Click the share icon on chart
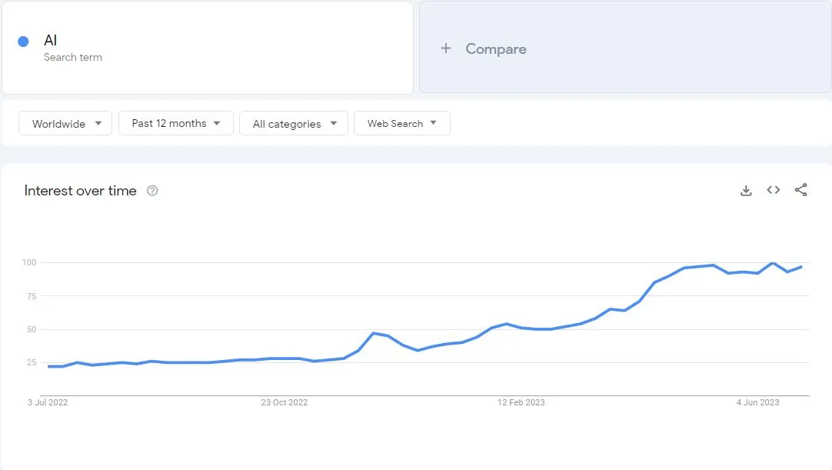 point(801,190)
